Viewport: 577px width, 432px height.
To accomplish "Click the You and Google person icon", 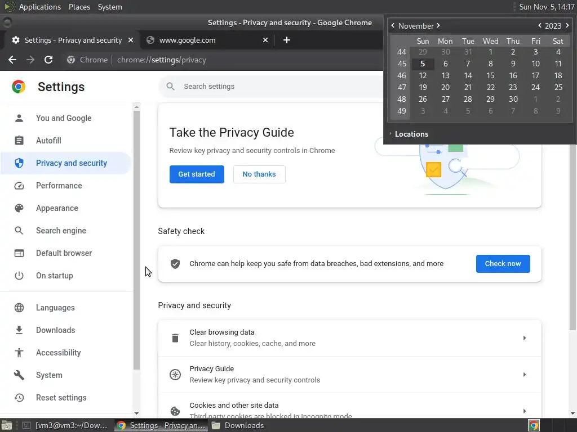I will (19, 118).
